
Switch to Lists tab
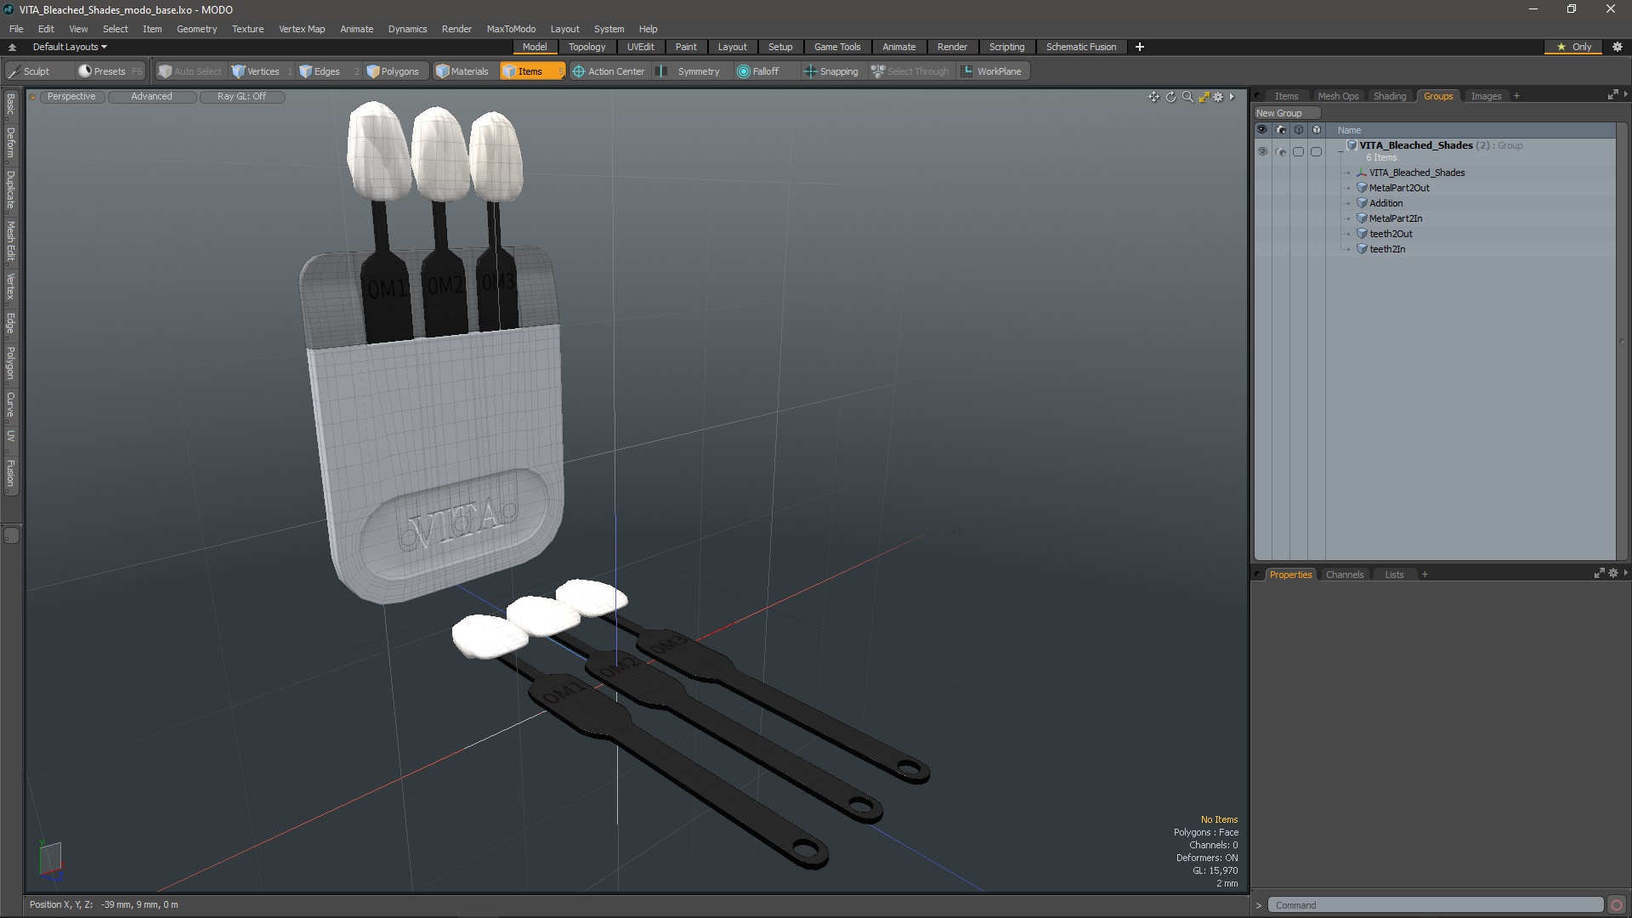(x=1394, y=575)
